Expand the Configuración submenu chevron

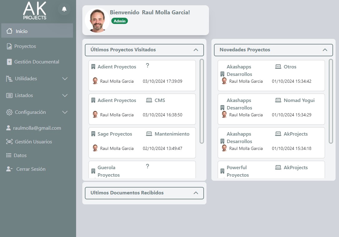pos(65,112)
